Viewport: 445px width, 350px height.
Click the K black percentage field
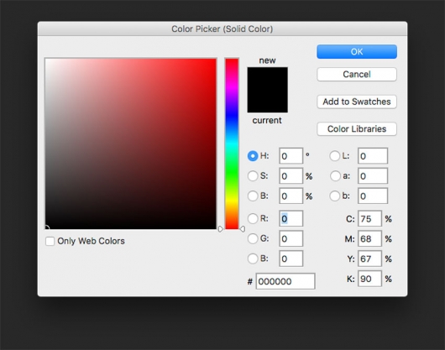369,279
